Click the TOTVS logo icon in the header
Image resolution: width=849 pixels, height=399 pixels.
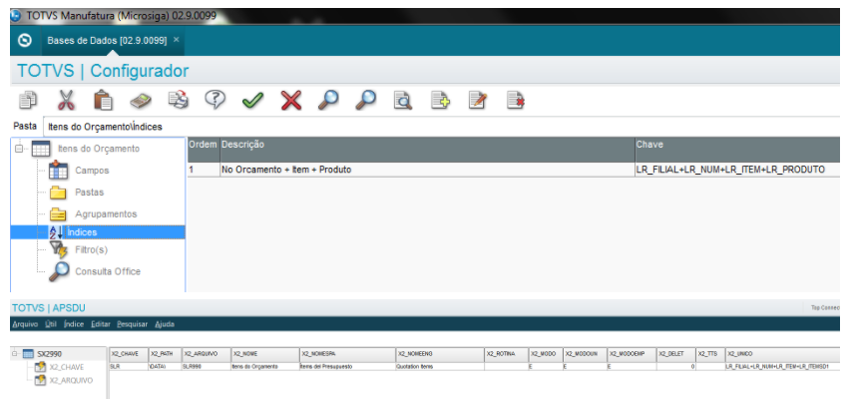coord(24,40)
